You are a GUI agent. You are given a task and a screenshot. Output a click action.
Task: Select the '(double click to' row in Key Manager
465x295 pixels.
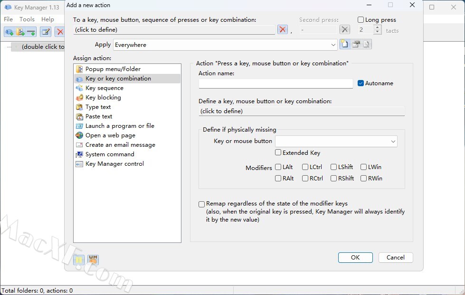[x=38, y=47]
